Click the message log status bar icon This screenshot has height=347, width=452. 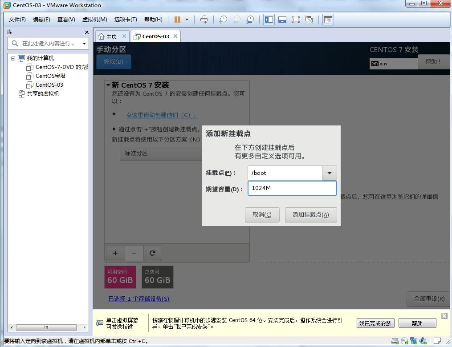pos(437,341)
